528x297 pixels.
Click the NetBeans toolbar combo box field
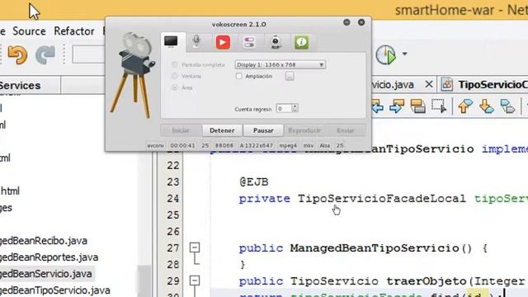(88, 54)
